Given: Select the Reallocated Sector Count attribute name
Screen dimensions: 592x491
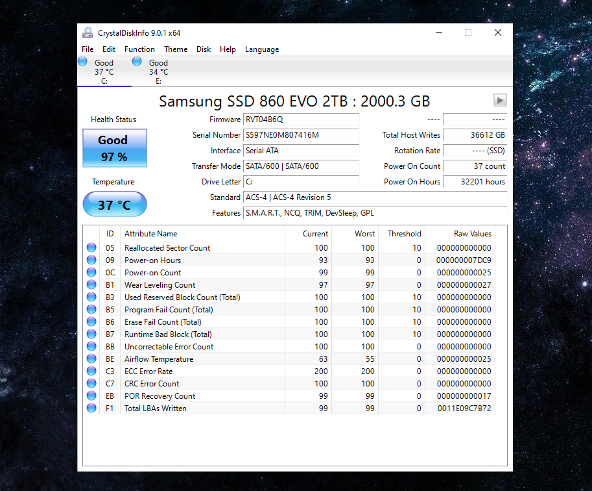Looking at the screenshot, I should (167, 247).
